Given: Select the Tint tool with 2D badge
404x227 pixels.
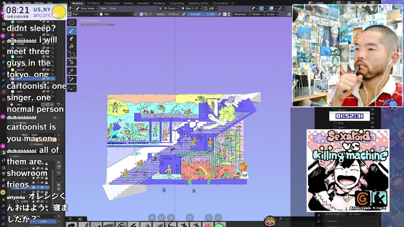Looking at the screenshot, I should pos(71,63).
